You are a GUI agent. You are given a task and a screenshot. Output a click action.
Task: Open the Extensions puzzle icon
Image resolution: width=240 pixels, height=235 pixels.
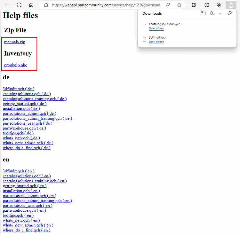(x=194, y=5)
